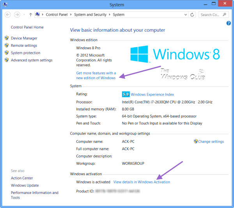Select System and Security breadcrumb
This screenshot has width=234, height=208.
pyautogui.click(x=90, y=14)
